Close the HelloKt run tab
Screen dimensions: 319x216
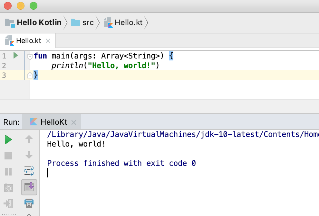pyautogui.click(x=74, y=122)
